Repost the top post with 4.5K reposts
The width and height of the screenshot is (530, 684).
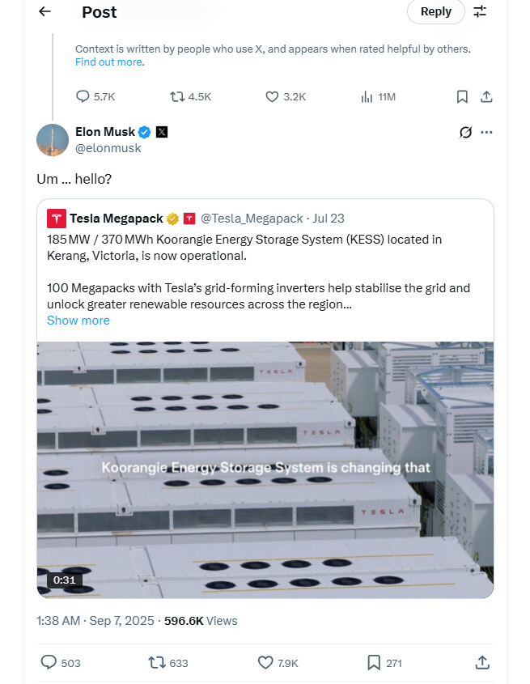(177, 96)
